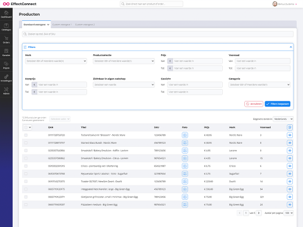
Task: Open the Kanalen sidebar icon
Action: click(6, 52)
